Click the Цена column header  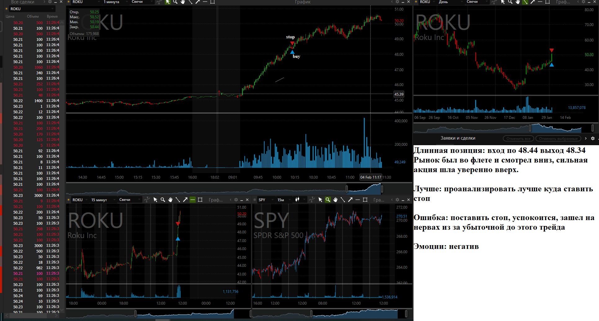[10, 16]
